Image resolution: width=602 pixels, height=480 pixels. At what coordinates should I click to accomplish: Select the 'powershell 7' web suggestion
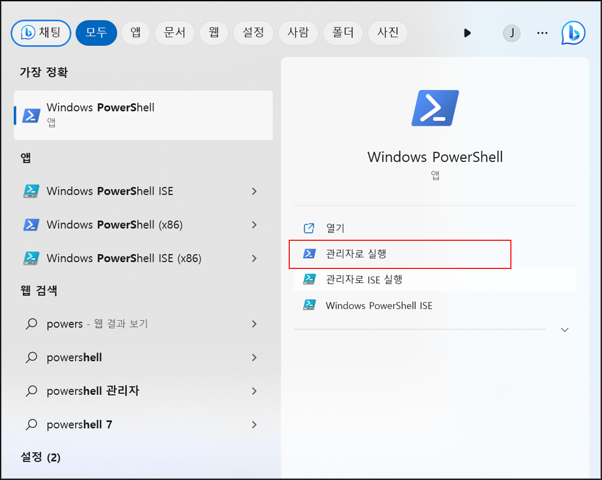pyautogui.click(x=143, y=424)
